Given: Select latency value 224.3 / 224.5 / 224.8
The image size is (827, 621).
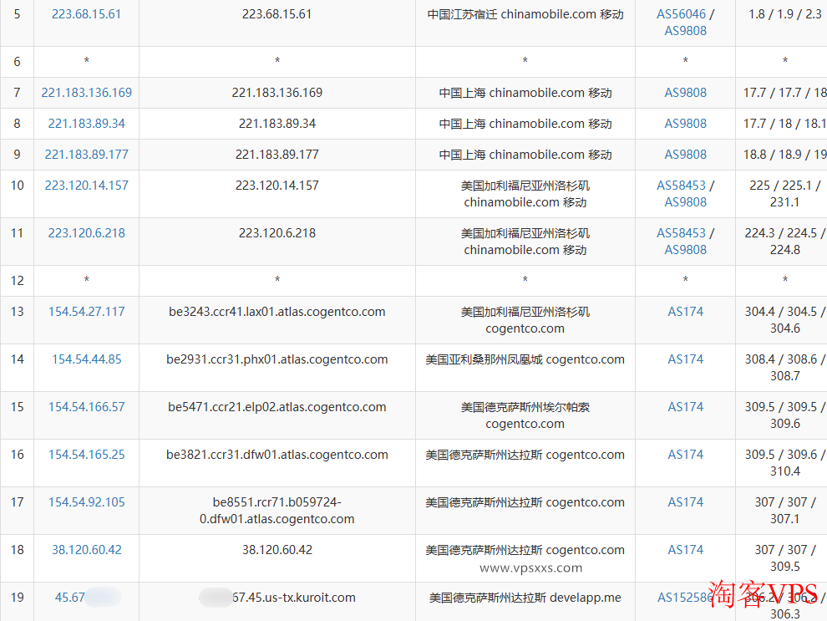Looking at the screenshot, I should [x=784, y=242].
